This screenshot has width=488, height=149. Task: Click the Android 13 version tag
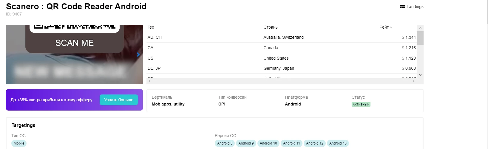[x=338, y=143]
